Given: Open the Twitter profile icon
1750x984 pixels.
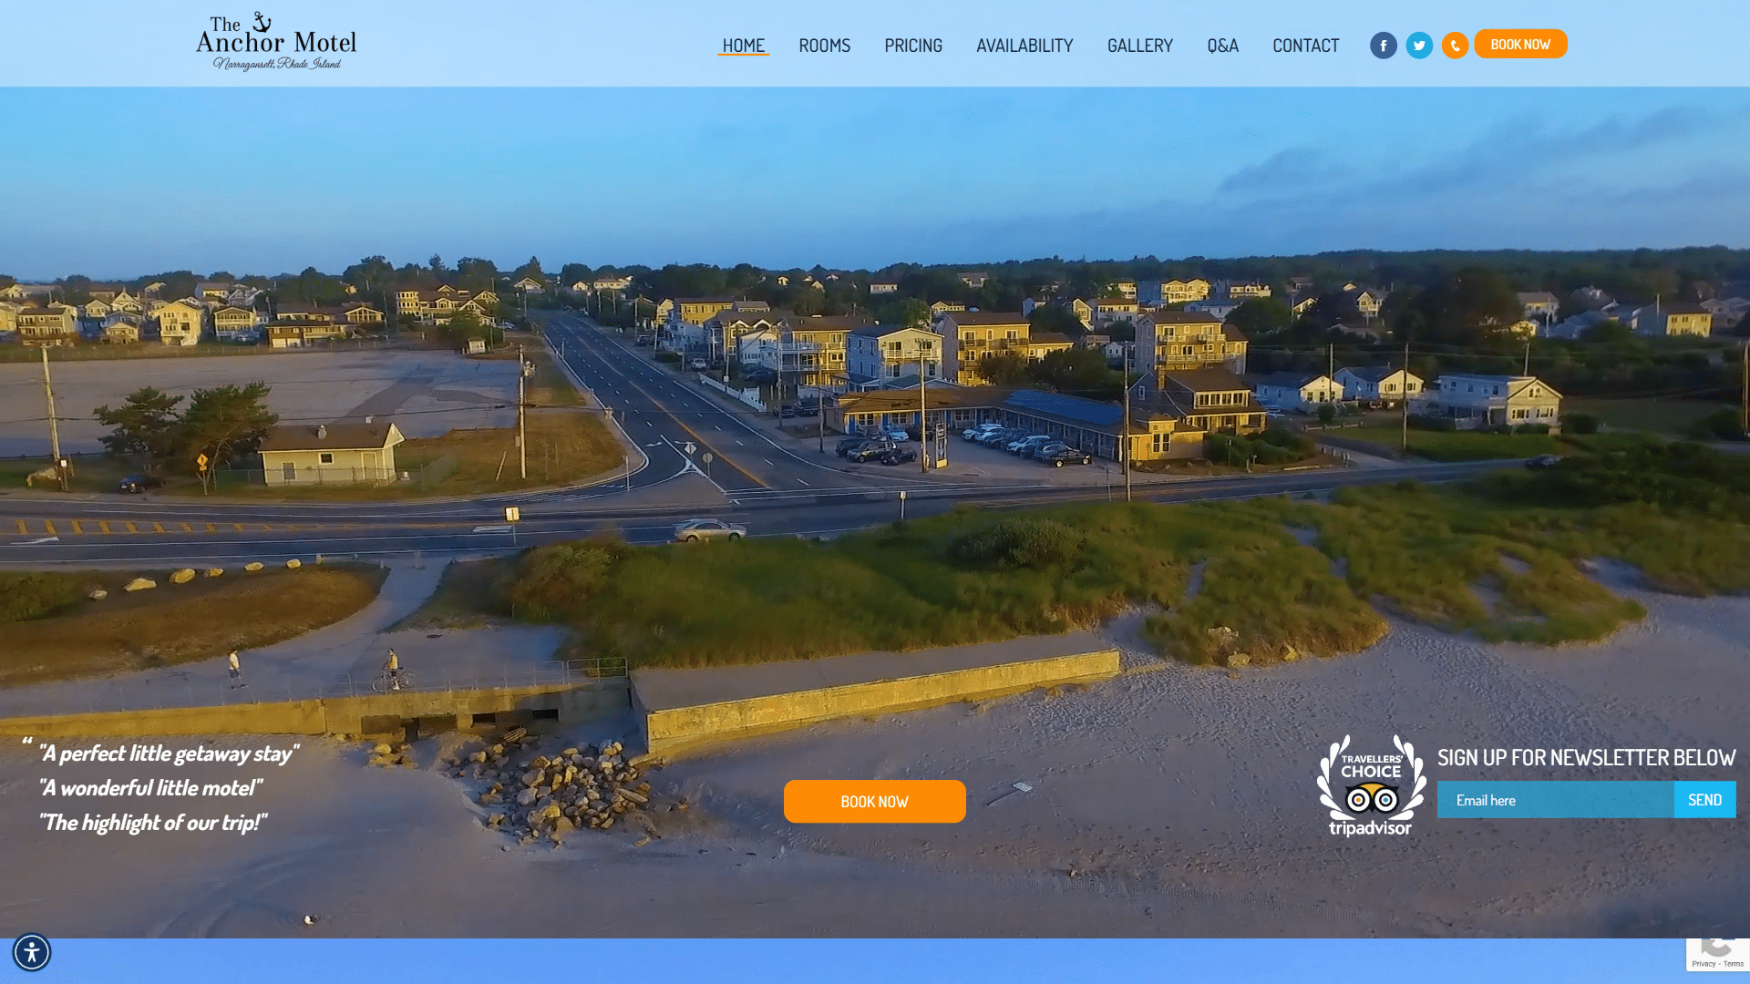Looking at the screenshot, I should coord(1419,46).
